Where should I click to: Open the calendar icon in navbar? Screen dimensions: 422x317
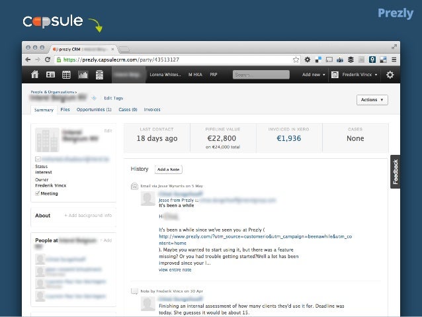66,75
